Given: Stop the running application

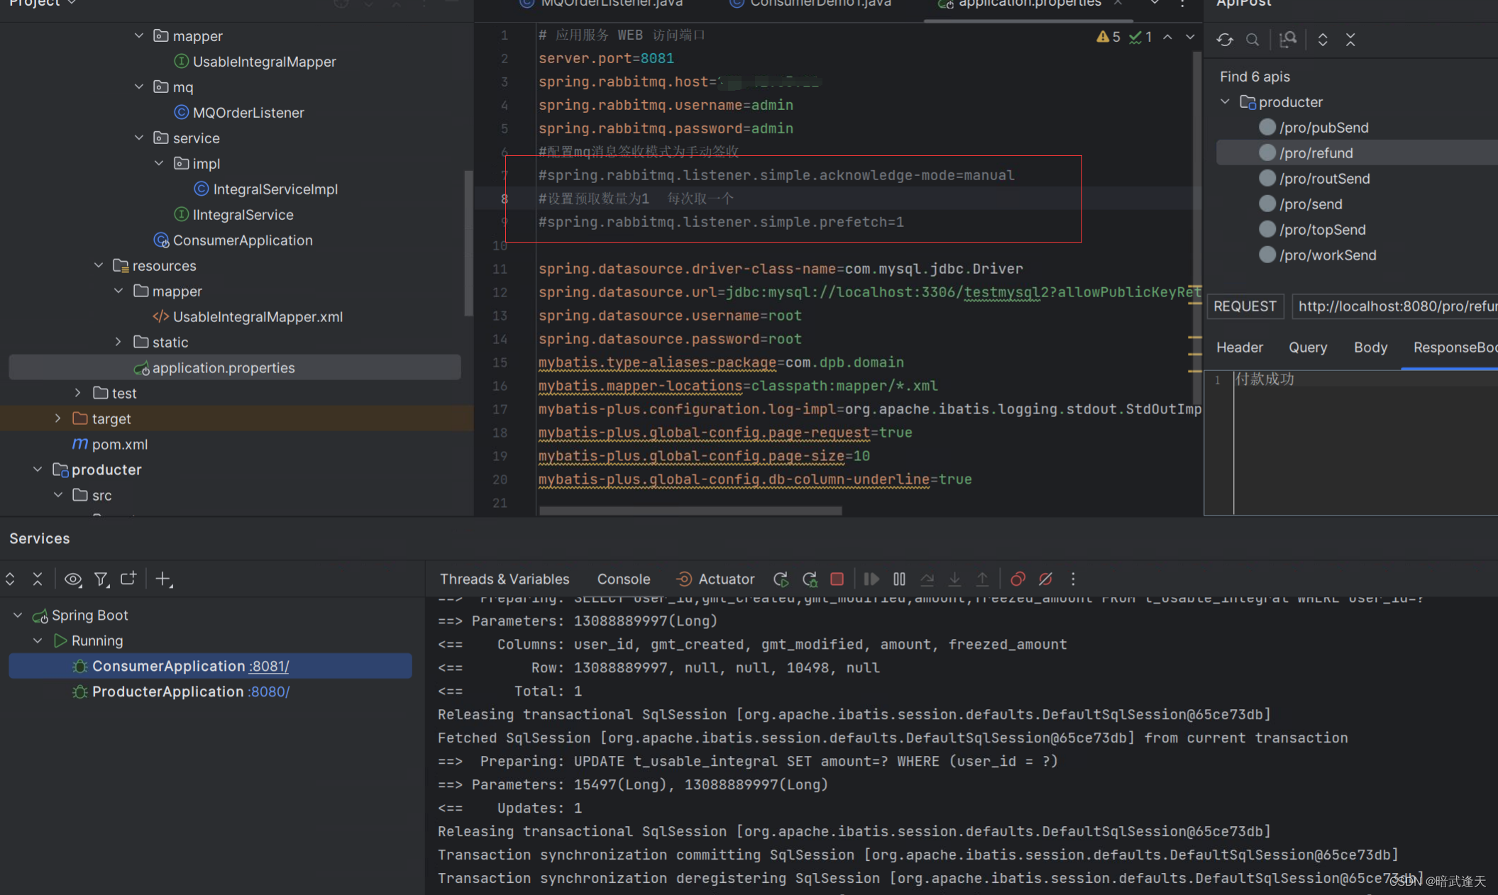Looking at the screenshot, I should (837, 579).
